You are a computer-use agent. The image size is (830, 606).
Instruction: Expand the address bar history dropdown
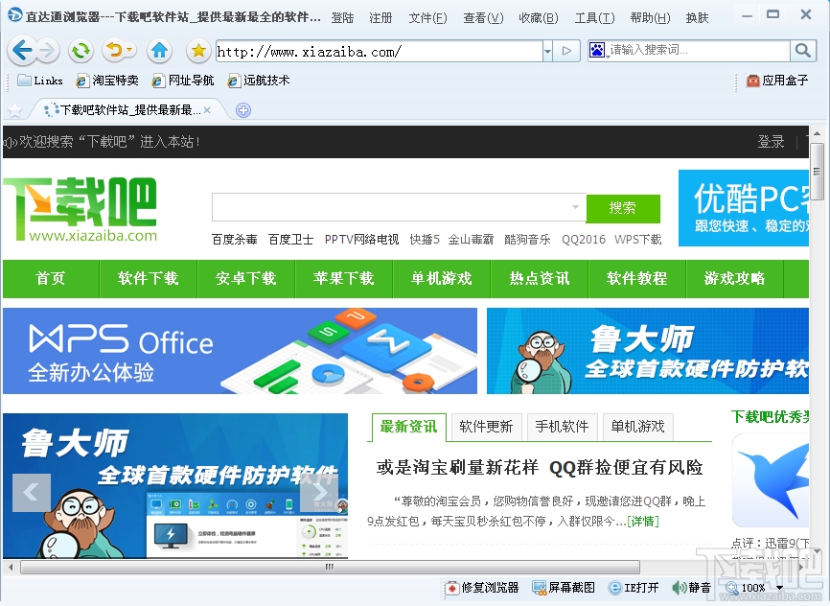click(x=548, y=51)
